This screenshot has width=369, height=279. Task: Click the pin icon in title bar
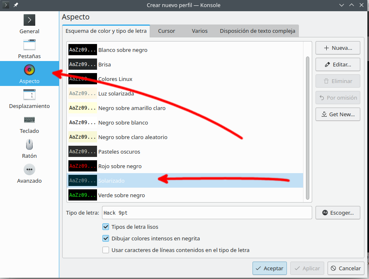(x=16, y=5)
